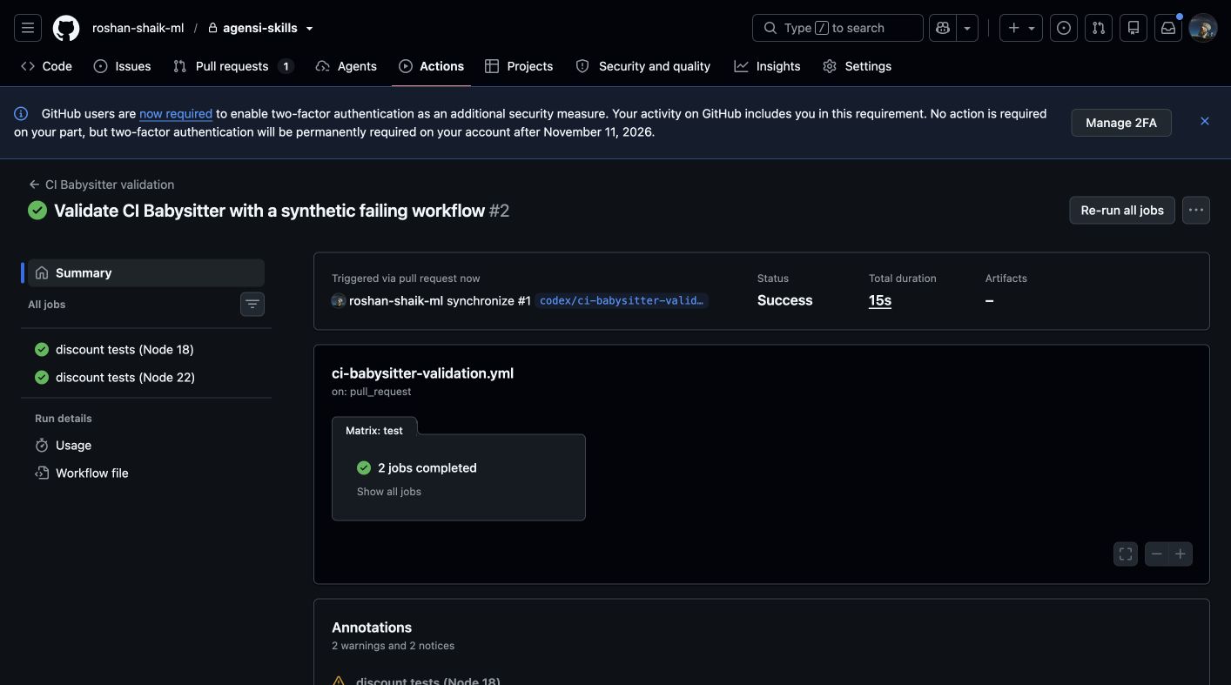Open the Insights tab
The height and width of the screenshot is (685, 1231).
767,66
